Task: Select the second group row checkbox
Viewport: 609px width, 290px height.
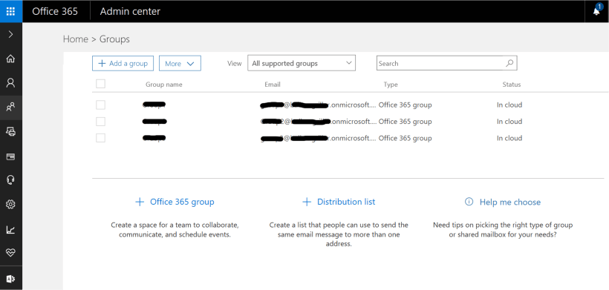Action: click(100, 122)
